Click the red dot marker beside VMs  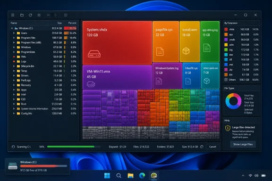(14, 57)
